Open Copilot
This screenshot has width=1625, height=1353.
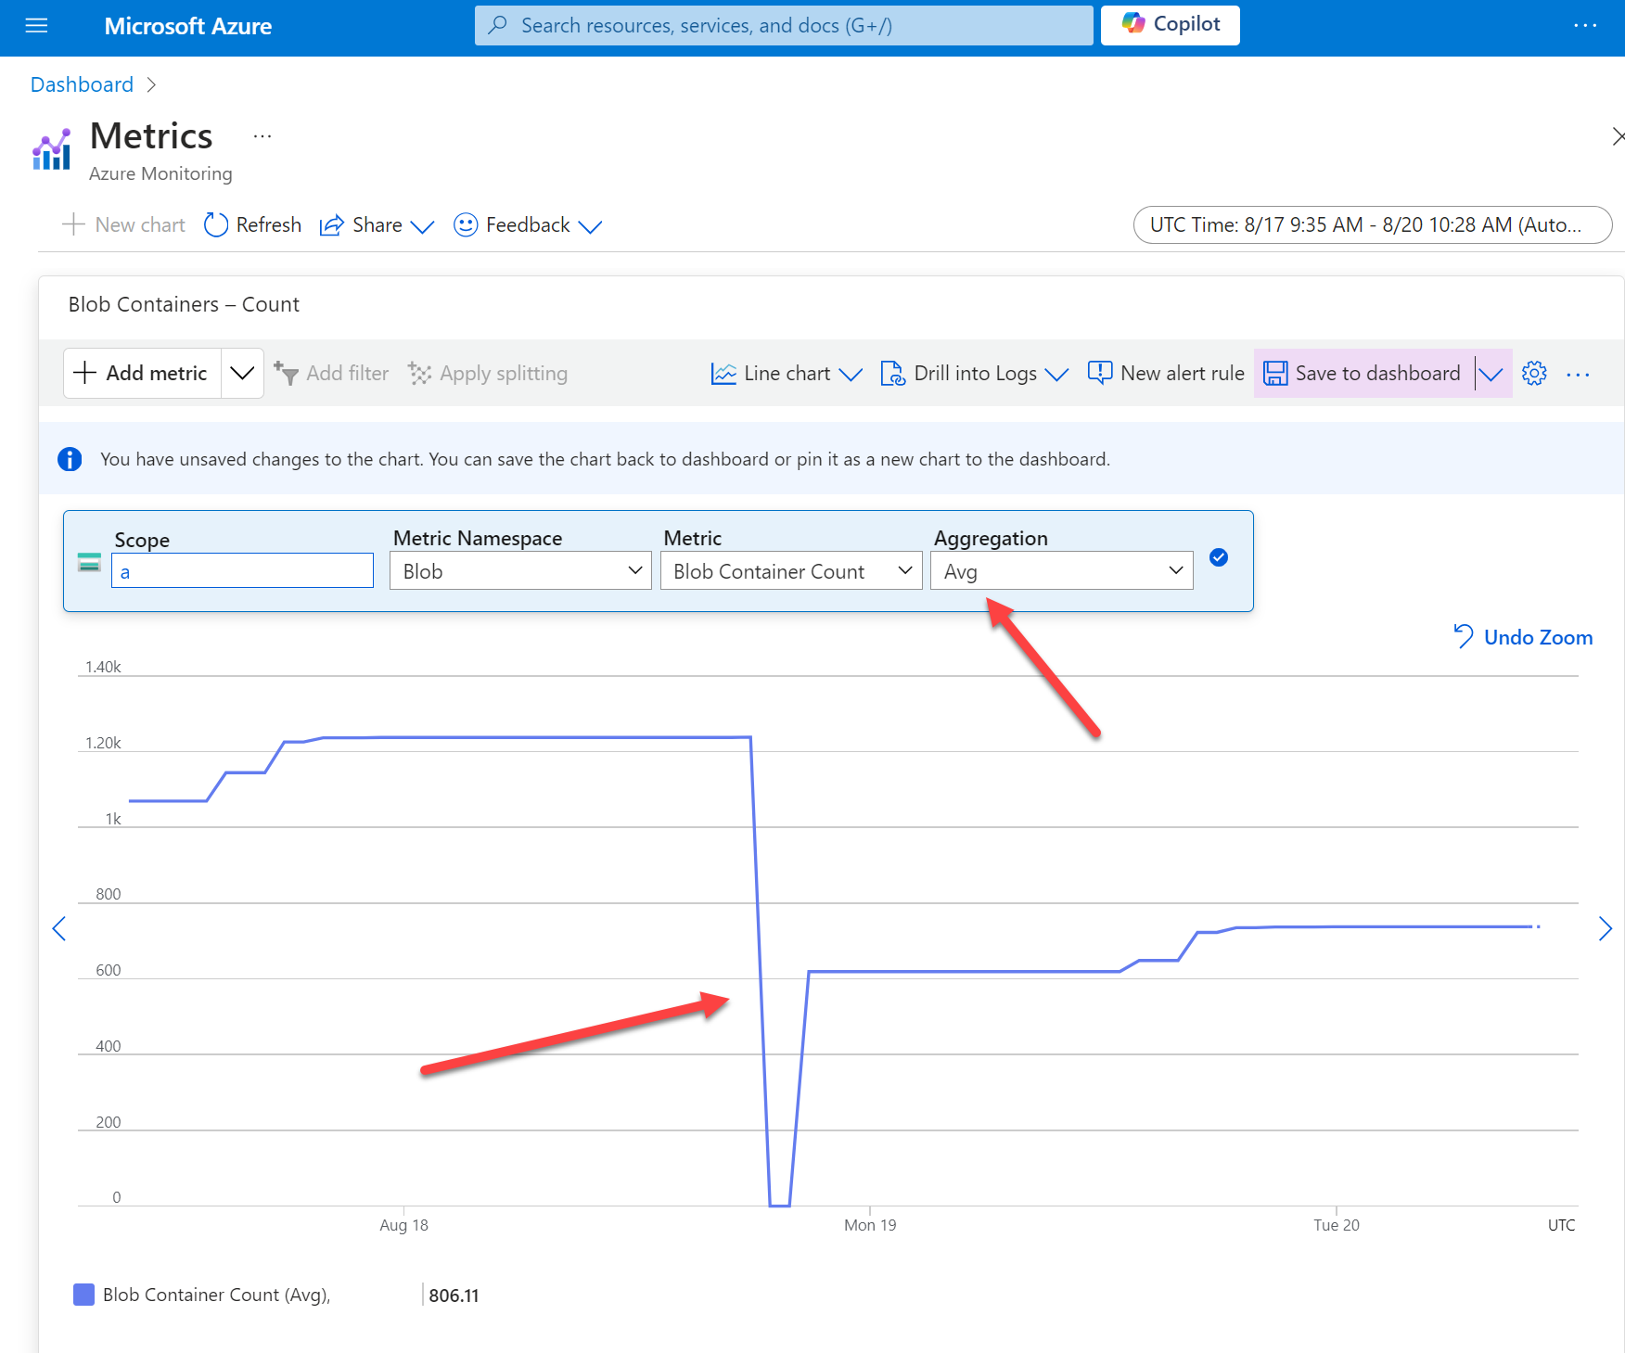pyautogui.click(x=1171, y=25)
